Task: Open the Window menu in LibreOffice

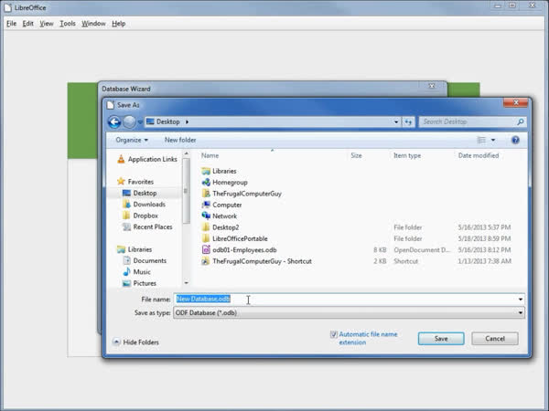Action: point(93,24)
